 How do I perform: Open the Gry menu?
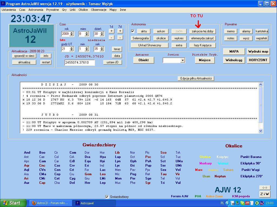pyautogui.click(x=64, y=10)
